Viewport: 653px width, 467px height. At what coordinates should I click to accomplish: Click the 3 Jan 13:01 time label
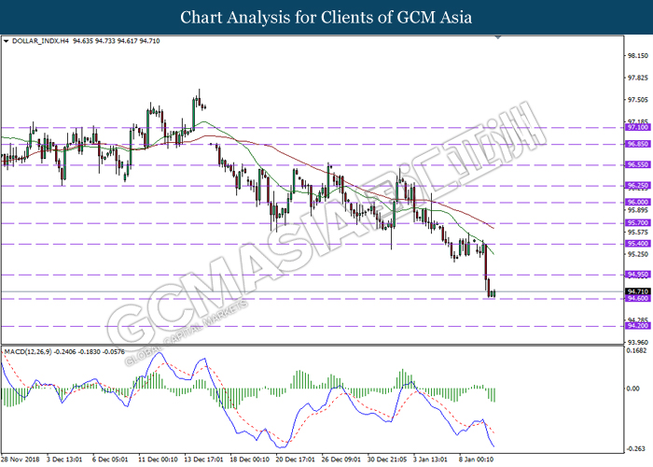(x=431, y=460)
